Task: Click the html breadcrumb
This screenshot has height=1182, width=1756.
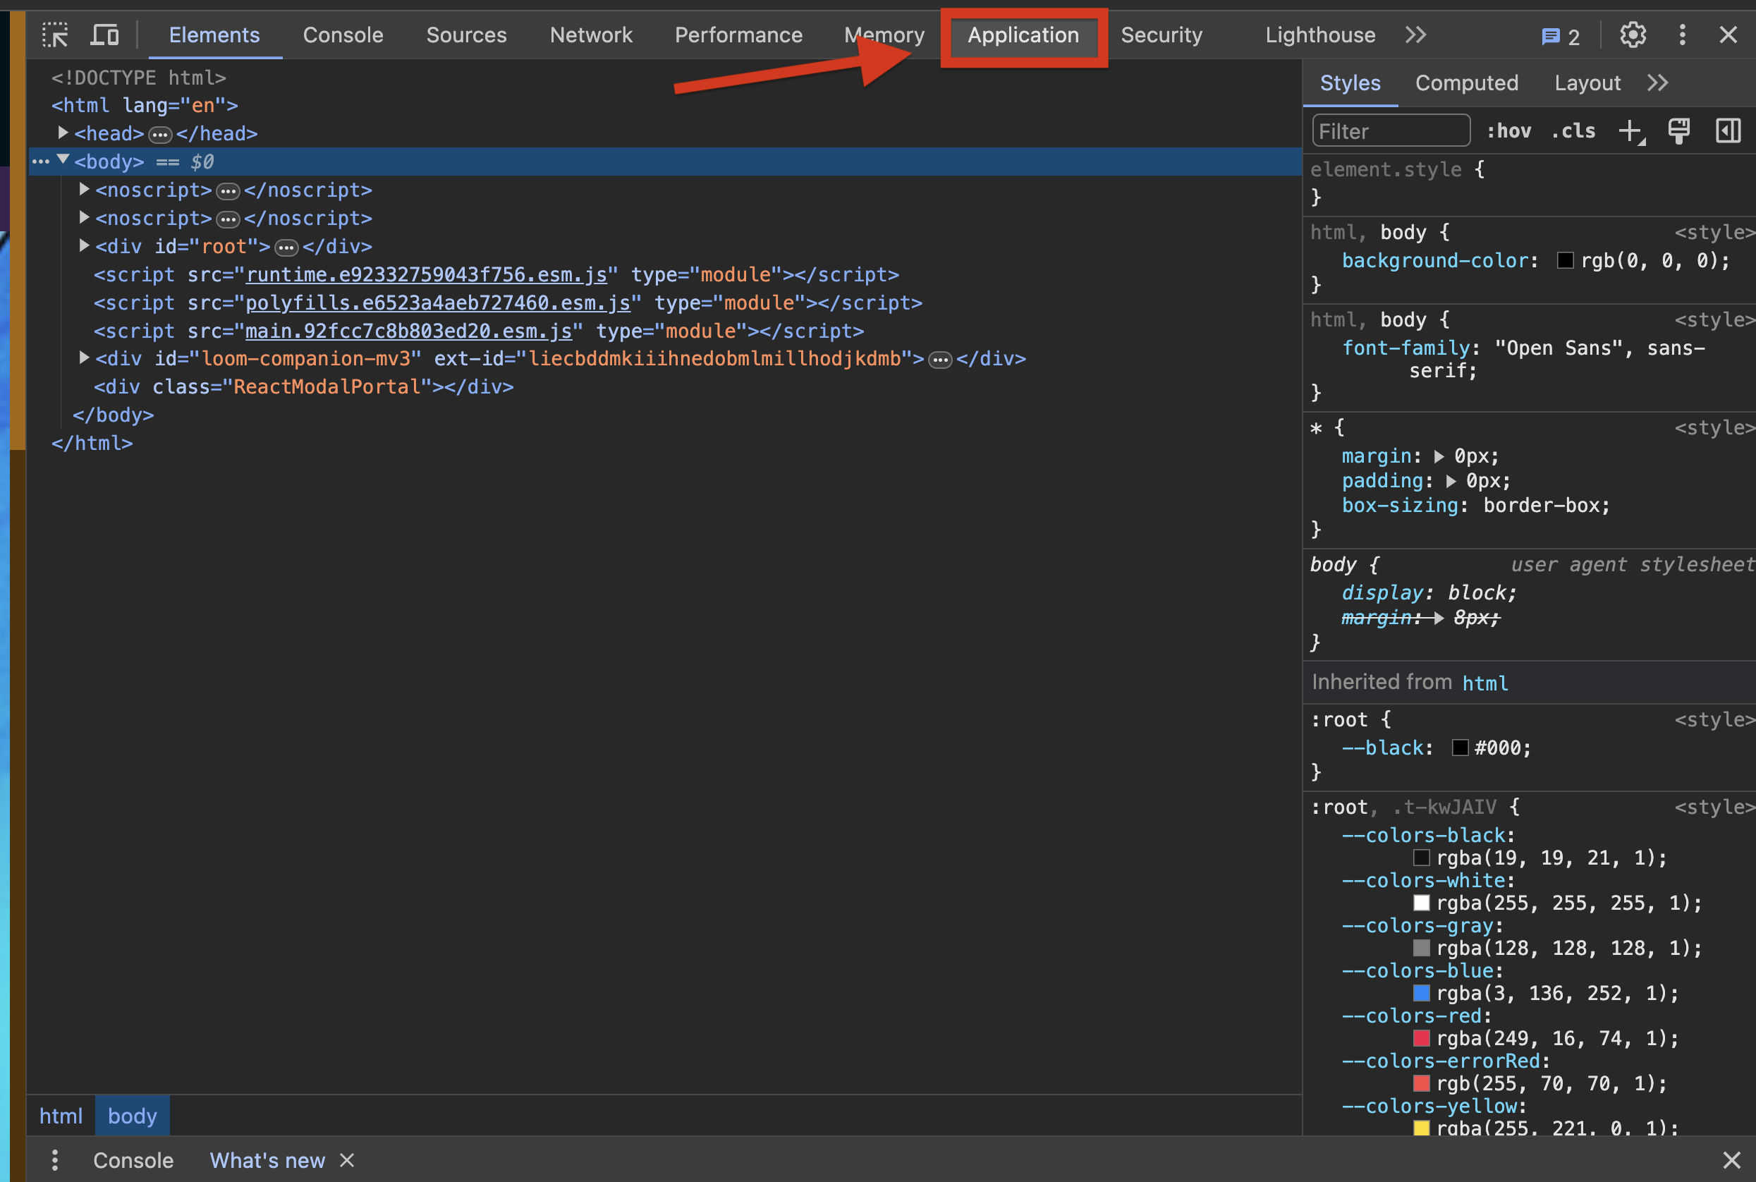Action: 61,1116
